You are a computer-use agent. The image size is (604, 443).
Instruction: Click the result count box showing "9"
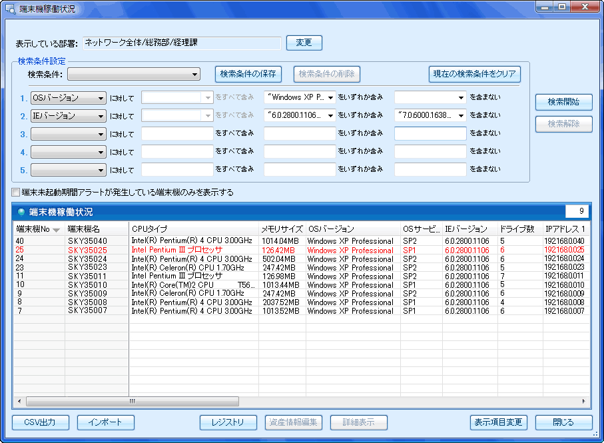577,211
